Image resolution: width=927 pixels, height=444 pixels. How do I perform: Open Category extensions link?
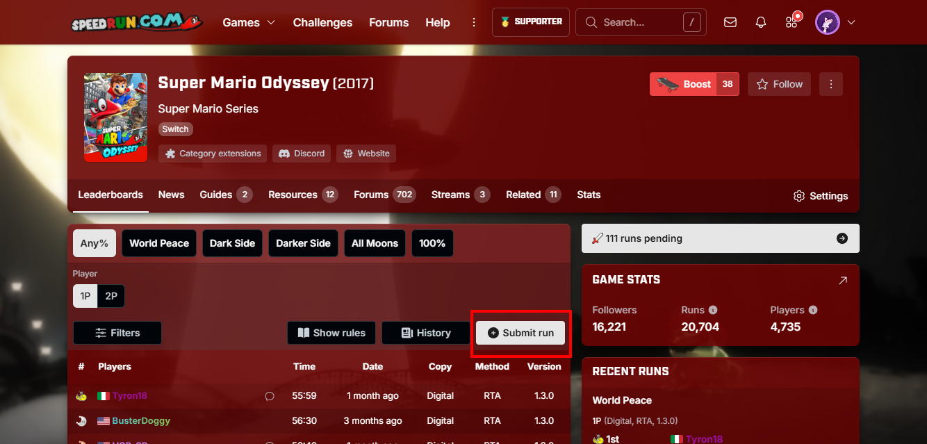213,154
